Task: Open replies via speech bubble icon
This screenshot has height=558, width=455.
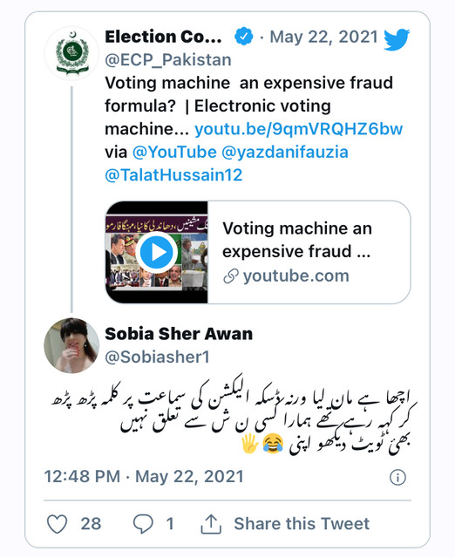Action: tap(143, 524)
